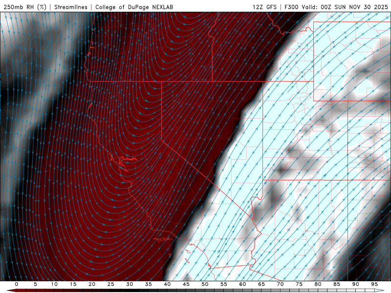Click the '20' value on the color scale

[x=92, y=284]
